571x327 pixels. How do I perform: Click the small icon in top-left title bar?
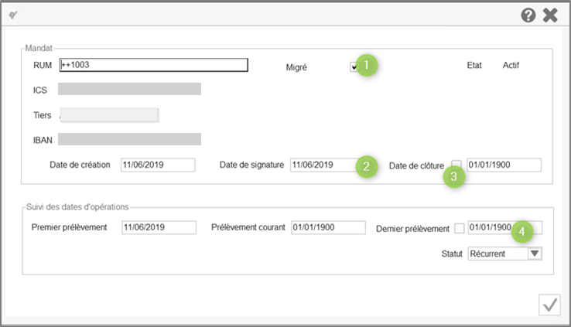[x=13, y=15]
